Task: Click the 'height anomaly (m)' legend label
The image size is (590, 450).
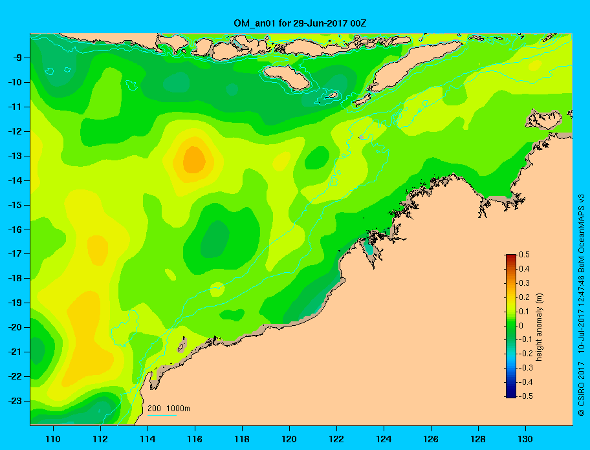Action: 539,327
